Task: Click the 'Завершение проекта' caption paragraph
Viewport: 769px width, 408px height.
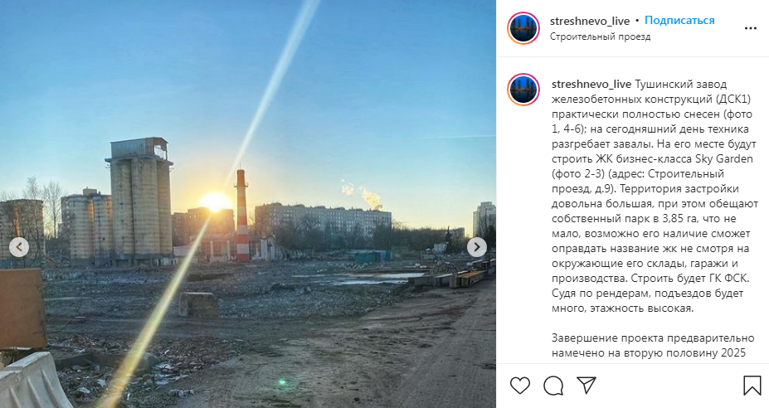Action: click(x=653, y=346)
